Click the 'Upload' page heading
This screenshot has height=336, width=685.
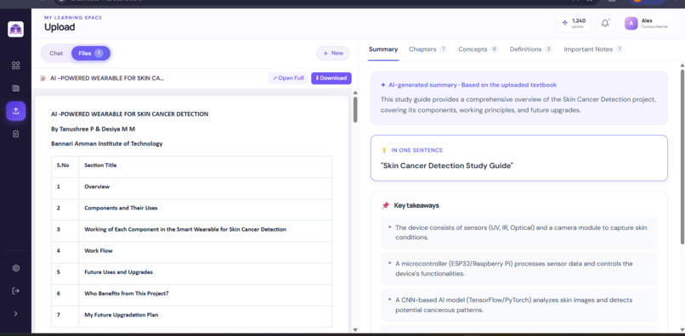tap(59, 27)
